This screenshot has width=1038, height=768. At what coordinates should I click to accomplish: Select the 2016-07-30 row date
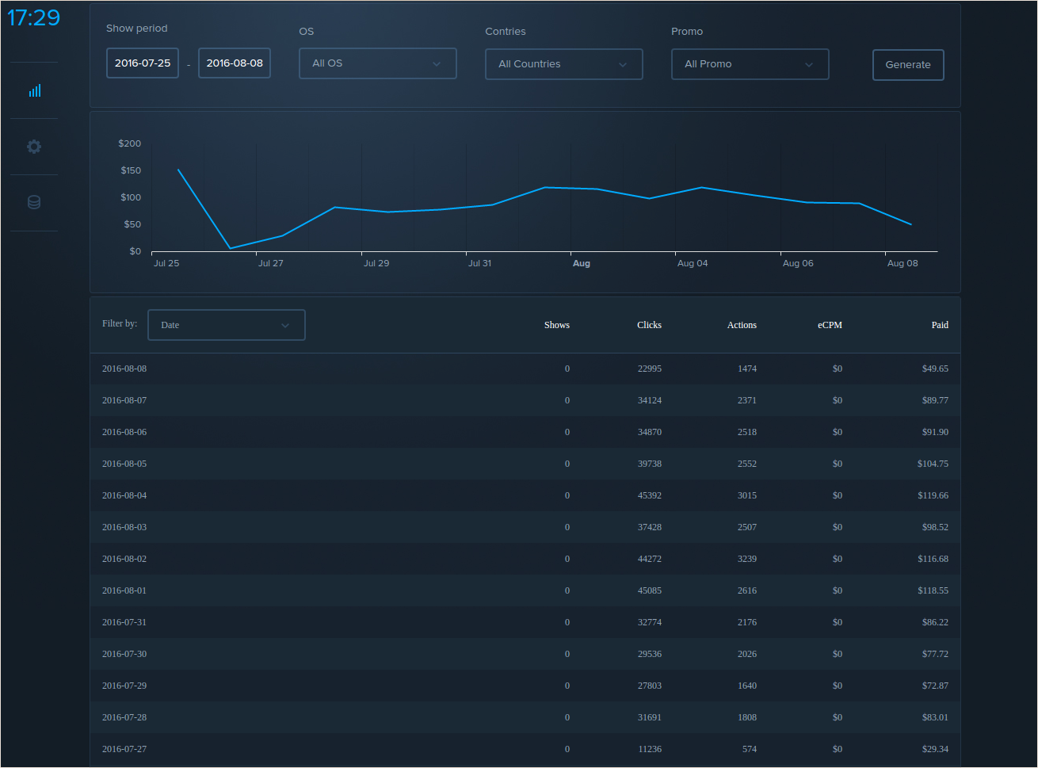[x=124, y=654]
